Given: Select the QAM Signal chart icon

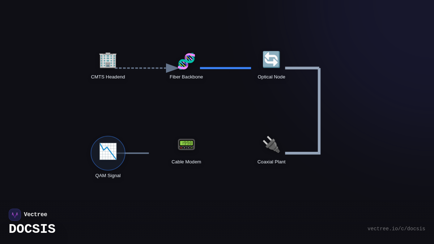Looking at the screenshot, I should (108, 151).
